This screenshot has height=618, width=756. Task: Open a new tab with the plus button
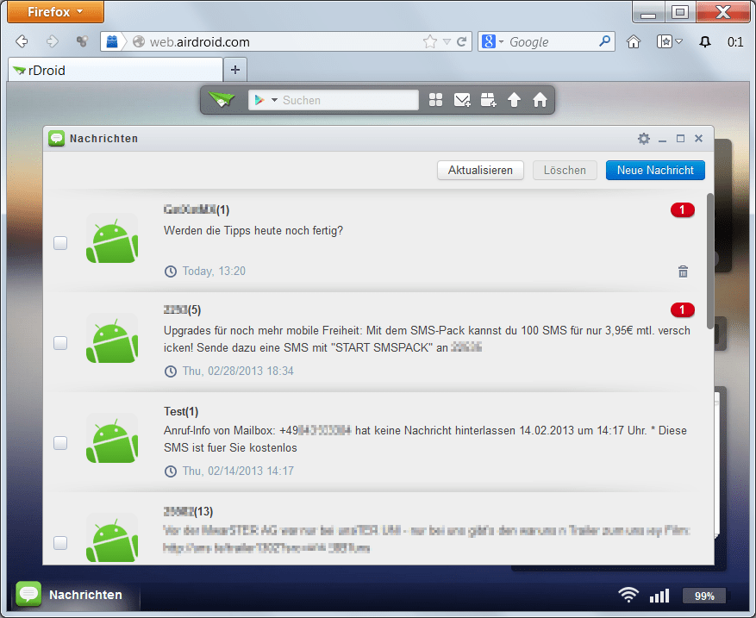click(x=235, y=70)
